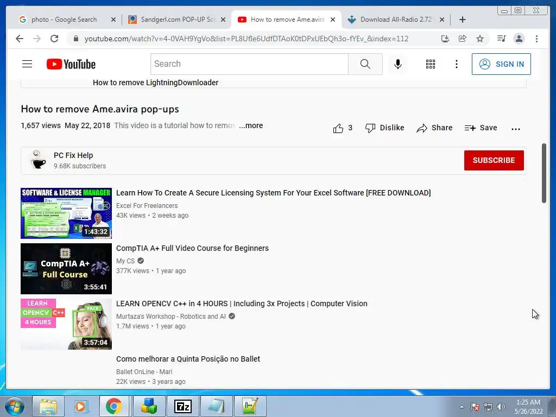
Task: Reload the page with refresh icon
Action: (54, 39)
